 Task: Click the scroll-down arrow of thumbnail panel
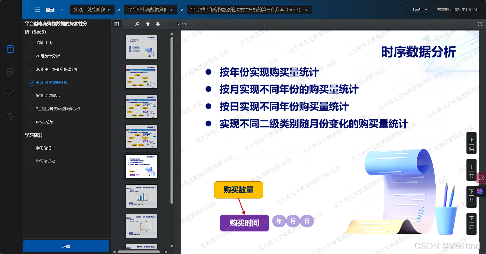(x=172, y=246)
